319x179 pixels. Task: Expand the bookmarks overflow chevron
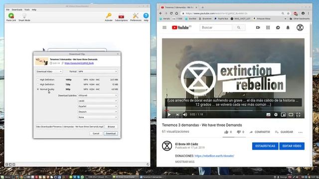(x=285, y=19)
